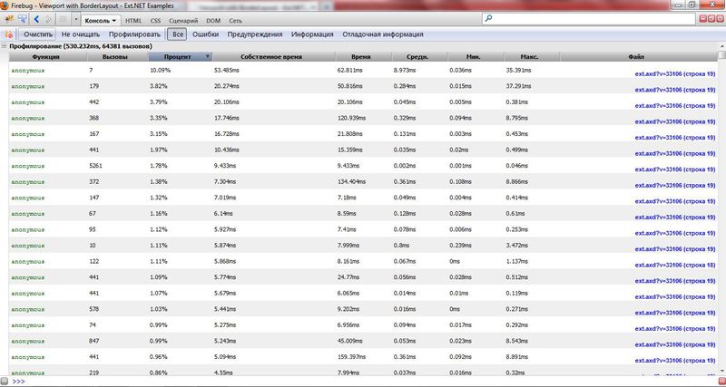This screenshot has height=387, width=726.
Task: Sort by Собственное время column
Action: click(274, 57)
